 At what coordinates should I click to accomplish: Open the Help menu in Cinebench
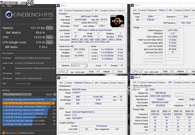[9, 6]
